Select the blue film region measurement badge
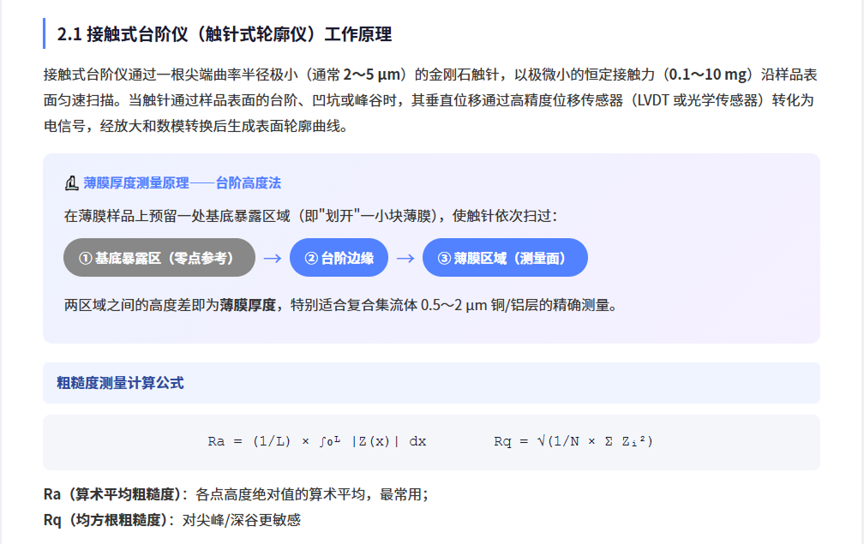 (x=505, y=257)
